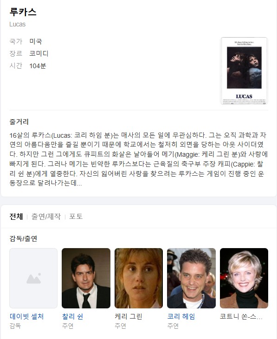Click the 감독/출연 section heading
This screenshot has width=277, height=339.
pos(23,238)
